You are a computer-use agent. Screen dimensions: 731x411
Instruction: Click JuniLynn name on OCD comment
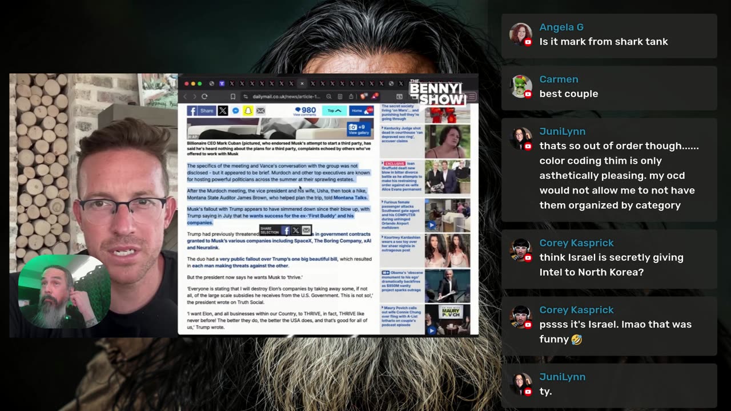tap(562, 131)
